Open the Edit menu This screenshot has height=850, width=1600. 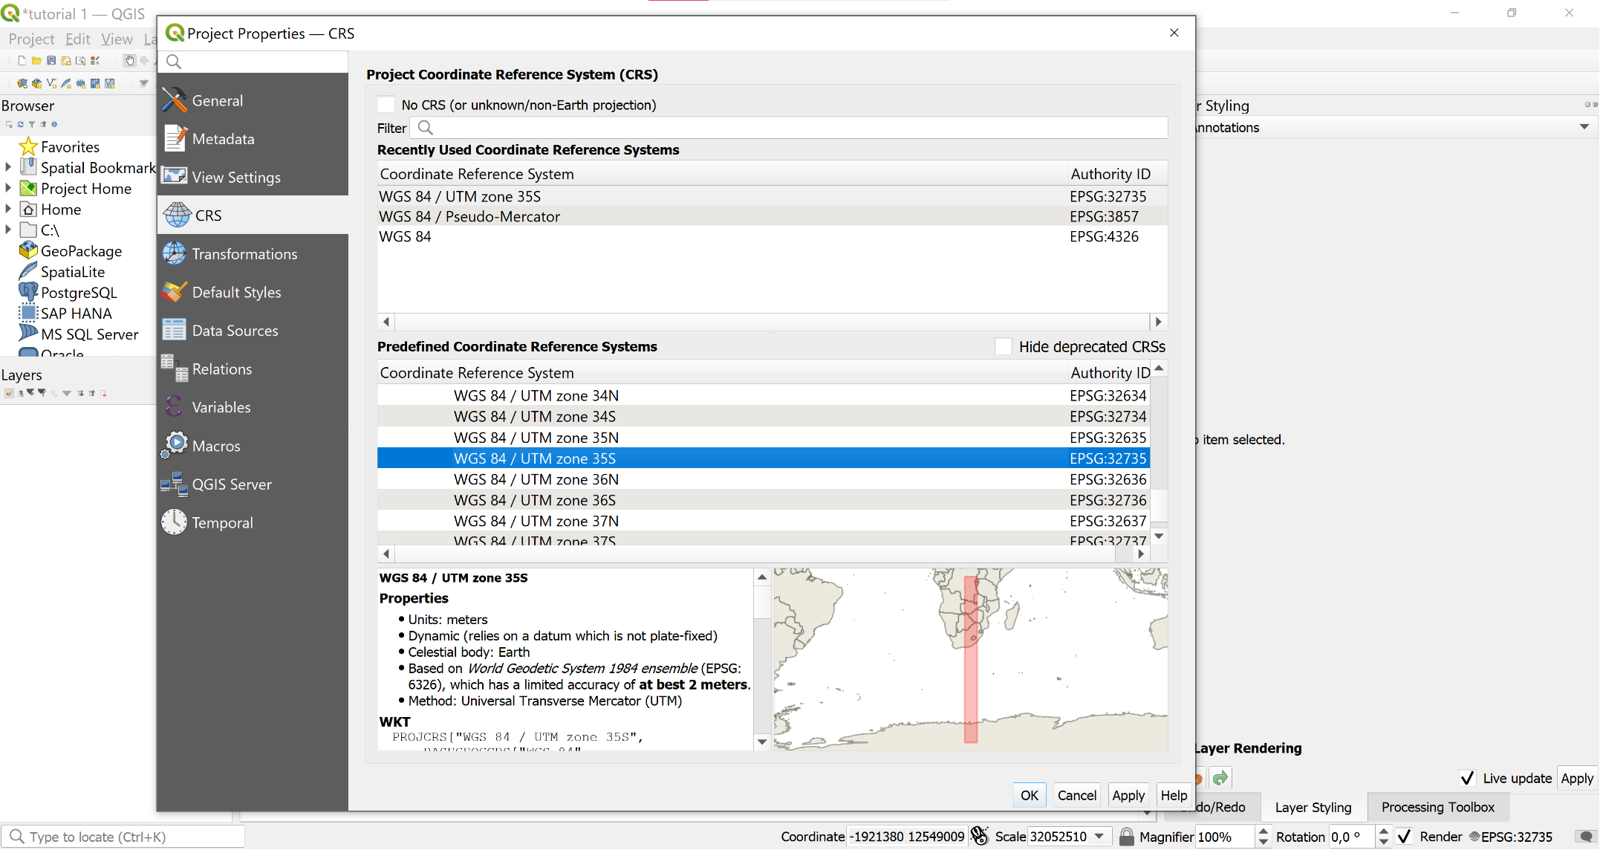tap(77, 39)
